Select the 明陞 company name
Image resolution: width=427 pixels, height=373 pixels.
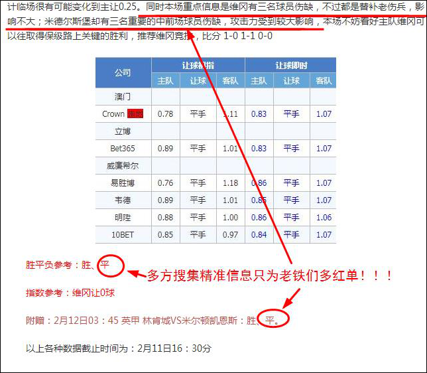tap(123, 217)
